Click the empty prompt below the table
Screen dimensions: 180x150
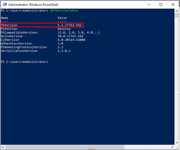(25, 62)
